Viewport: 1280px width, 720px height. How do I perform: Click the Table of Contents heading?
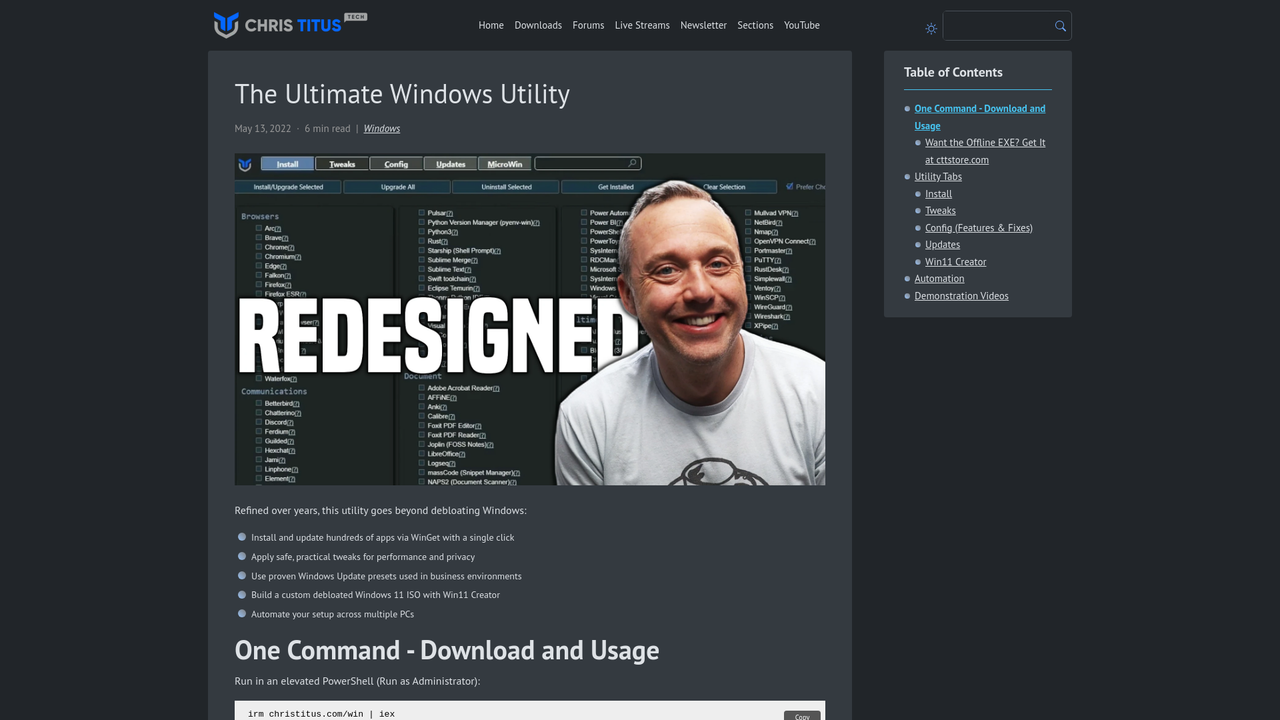coord(953,72)
